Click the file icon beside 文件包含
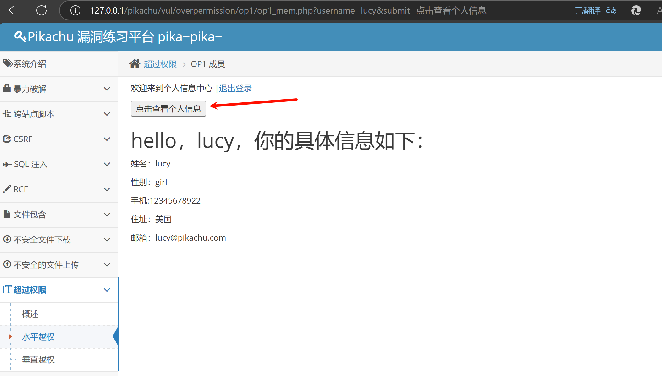Image resolution: width=662 pixels, height=376 pixels. click(7, 214)
